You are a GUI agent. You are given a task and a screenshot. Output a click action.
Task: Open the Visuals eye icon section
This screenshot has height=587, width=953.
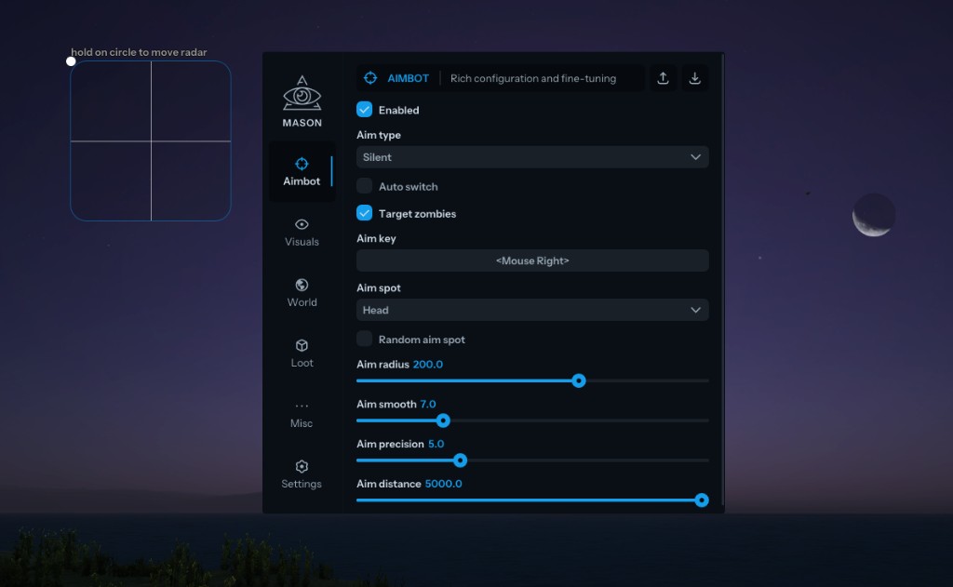(x=302, y=232)
